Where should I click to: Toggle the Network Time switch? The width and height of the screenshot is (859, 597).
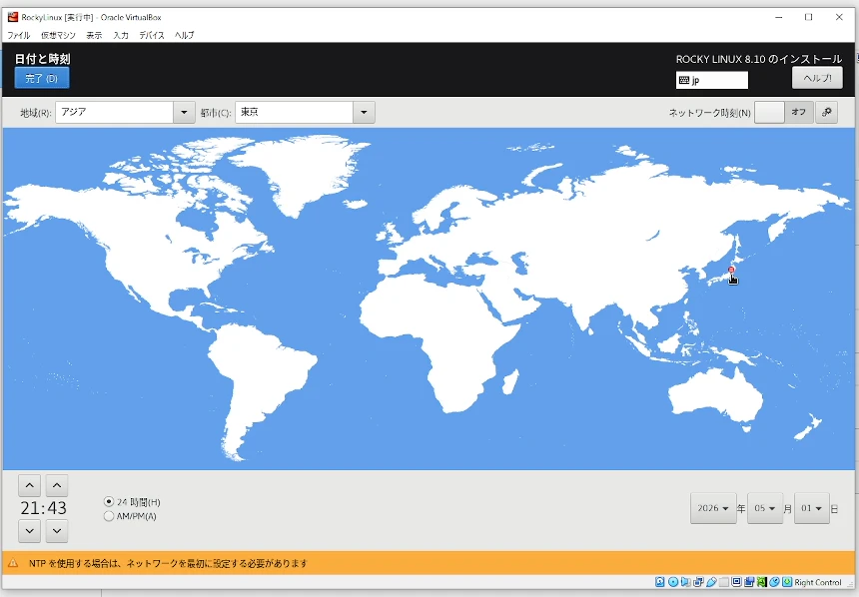coord(783,112)
